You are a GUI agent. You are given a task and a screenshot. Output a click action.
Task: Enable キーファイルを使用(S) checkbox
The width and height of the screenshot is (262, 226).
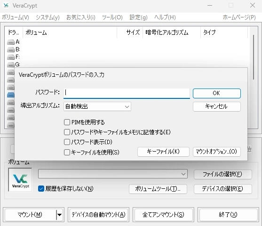pos(67,152)
